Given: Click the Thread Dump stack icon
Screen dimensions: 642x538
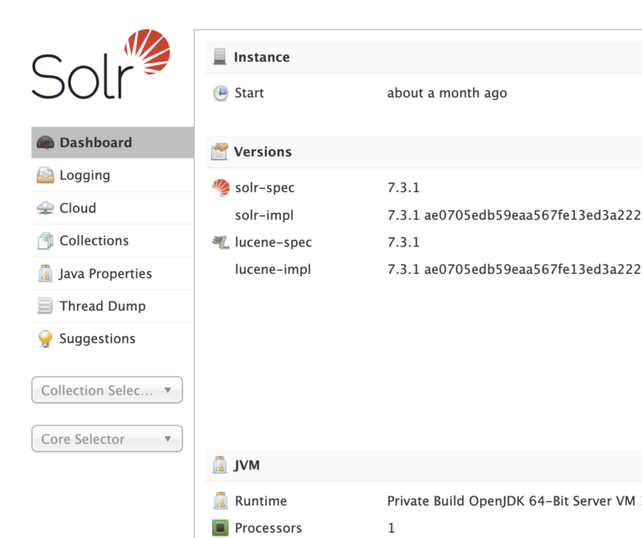Looking at the screenshot, I should [45, 306].
